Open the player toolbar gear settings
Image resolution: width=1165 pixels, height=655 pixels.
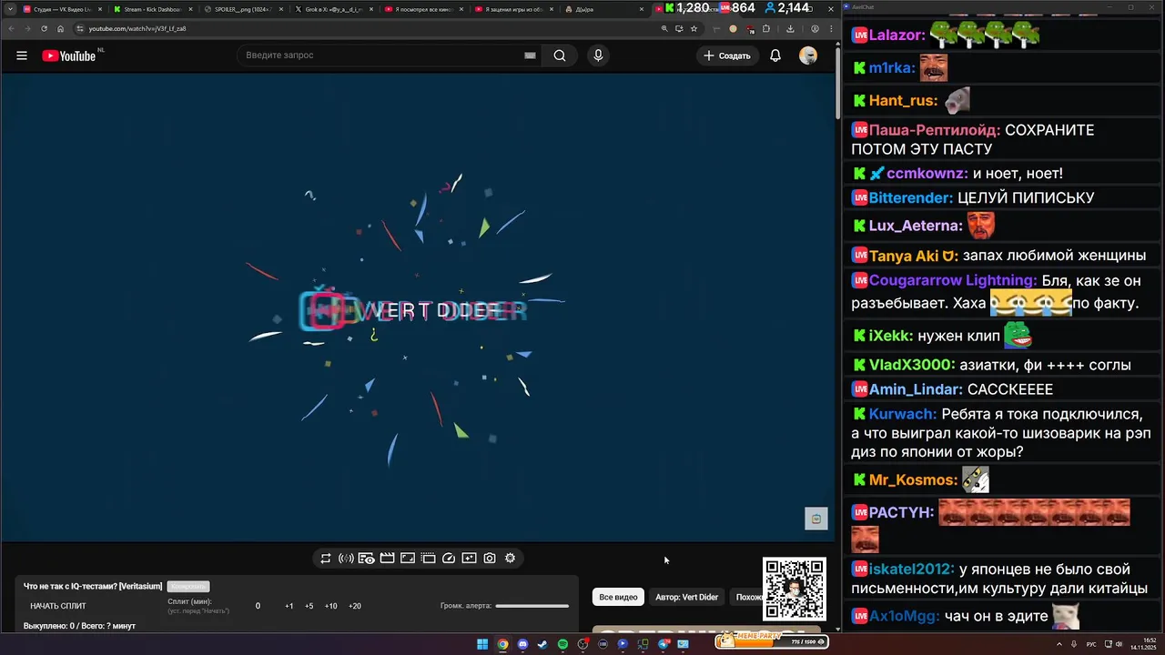tap(510, 559)
